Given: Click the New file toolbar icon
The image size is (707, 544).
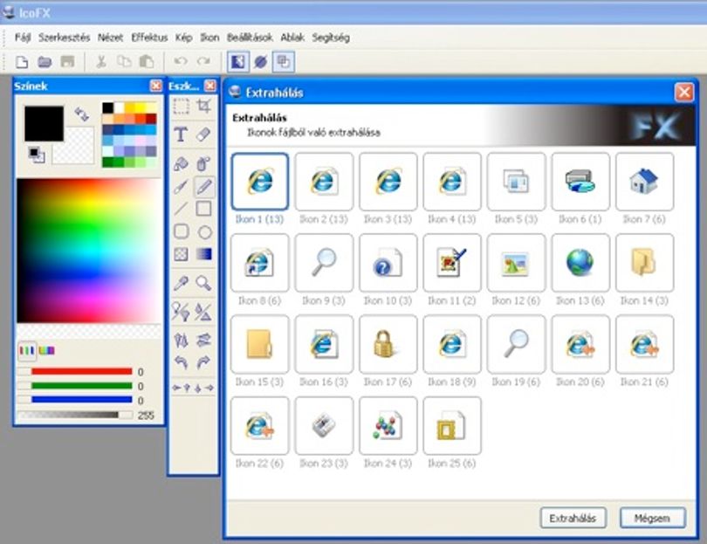Looking at the screenshot, I should [x=22, y=62].
